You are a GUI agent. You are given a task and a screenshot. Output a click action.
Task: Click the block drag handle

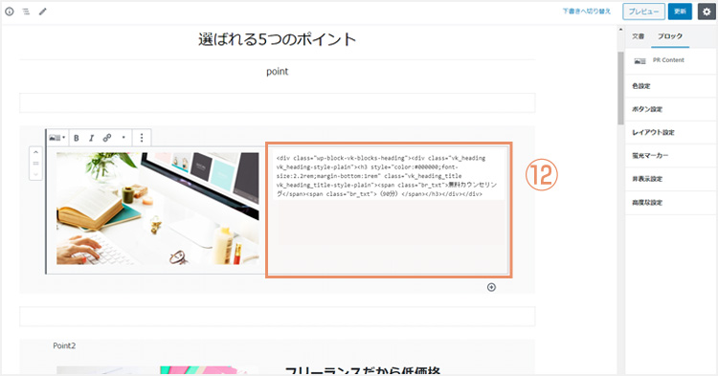tap(35, 164)
